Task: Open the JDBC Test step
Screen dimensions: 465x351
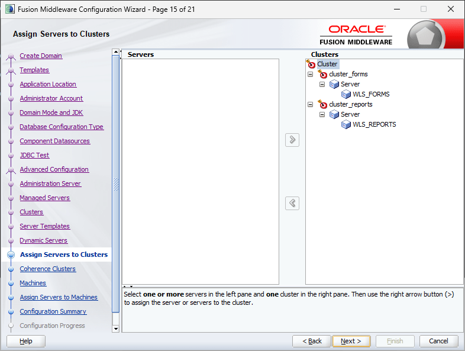Action: coord(34,156)
